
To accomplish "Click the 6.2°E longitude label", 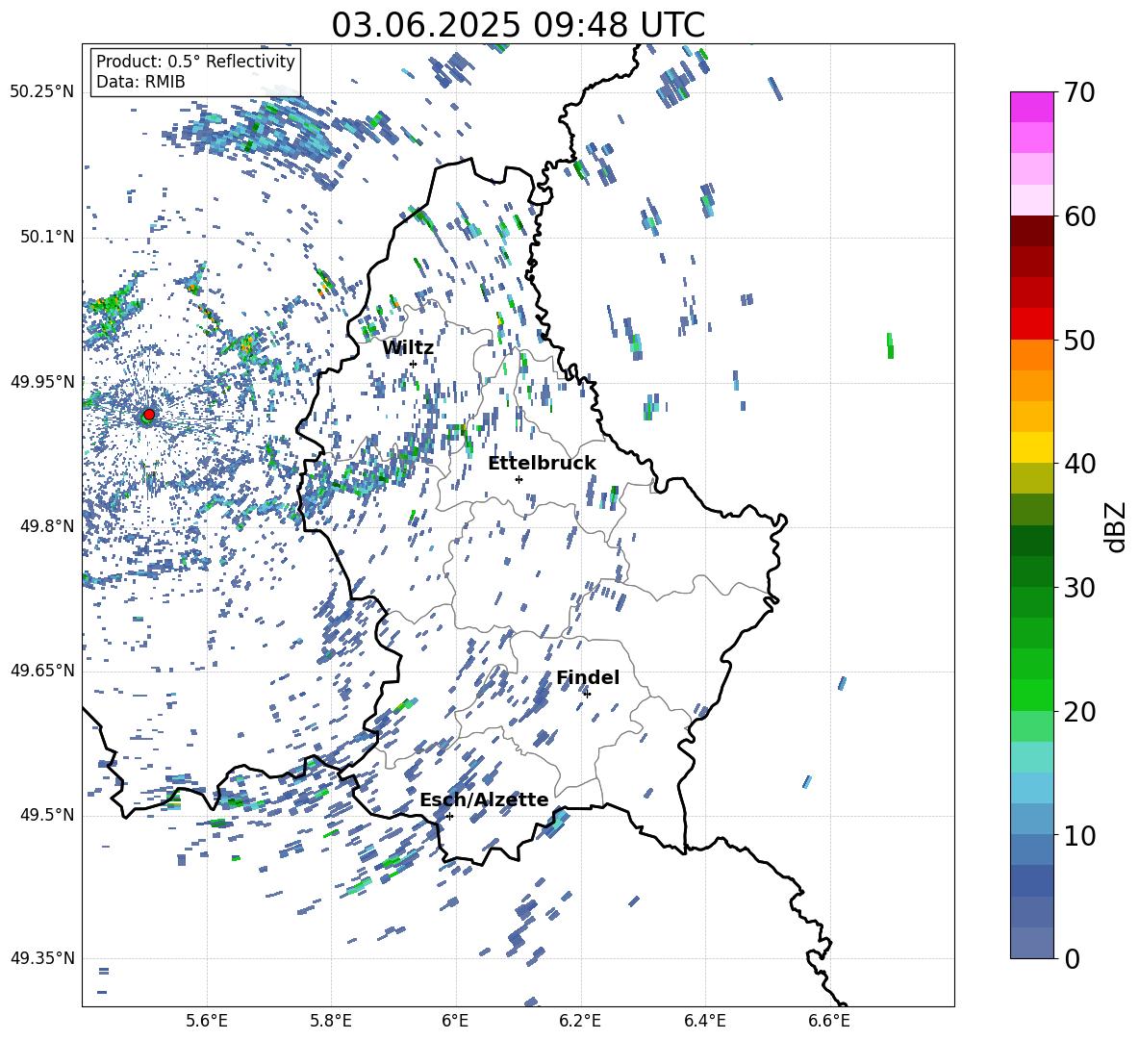I will pyautogui.click(x=580, y=1021).
